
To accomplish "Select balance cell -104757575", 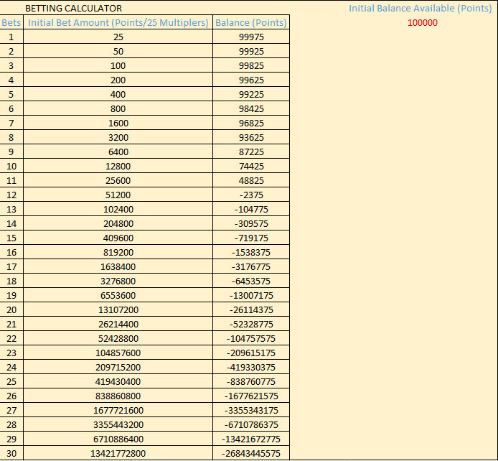I will [251, 338].
